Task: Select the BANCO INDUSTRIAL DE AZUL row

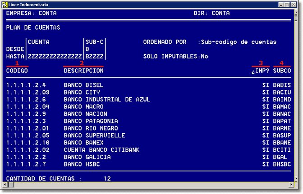Action: [x=148, y=99]
